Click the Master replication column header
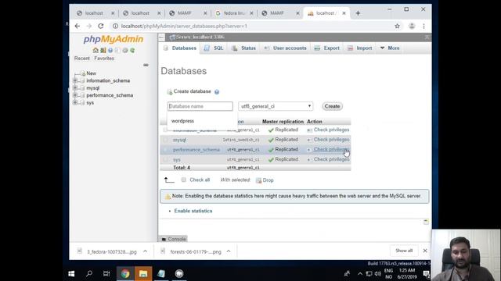Screen dimensions: 501x281 click(283, 122)
